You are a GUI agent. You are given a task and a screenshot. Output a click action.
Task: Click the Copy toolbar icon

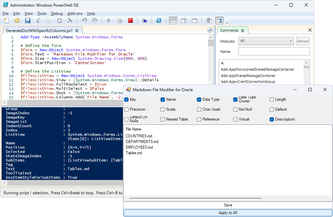click(x=49, y=20)
